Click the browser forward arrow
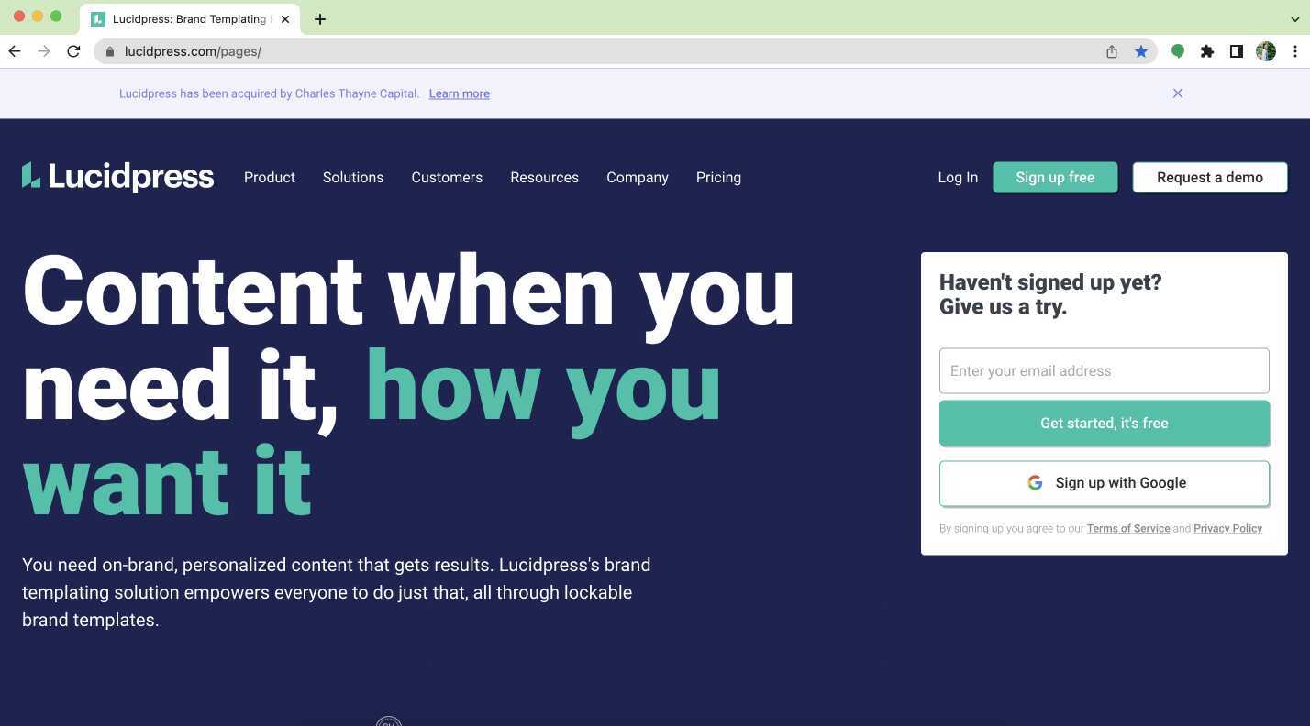 (x=44, y=51)
